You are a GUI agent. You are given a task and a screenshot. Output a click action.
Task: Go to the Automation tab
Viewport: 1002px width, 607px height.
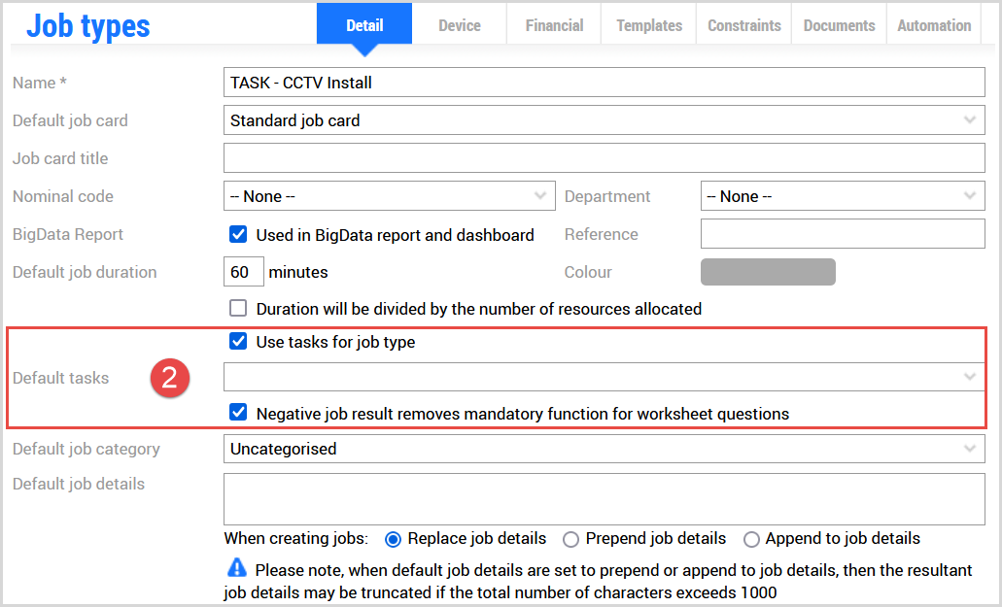pyautogui.click(x=934, y=26)
